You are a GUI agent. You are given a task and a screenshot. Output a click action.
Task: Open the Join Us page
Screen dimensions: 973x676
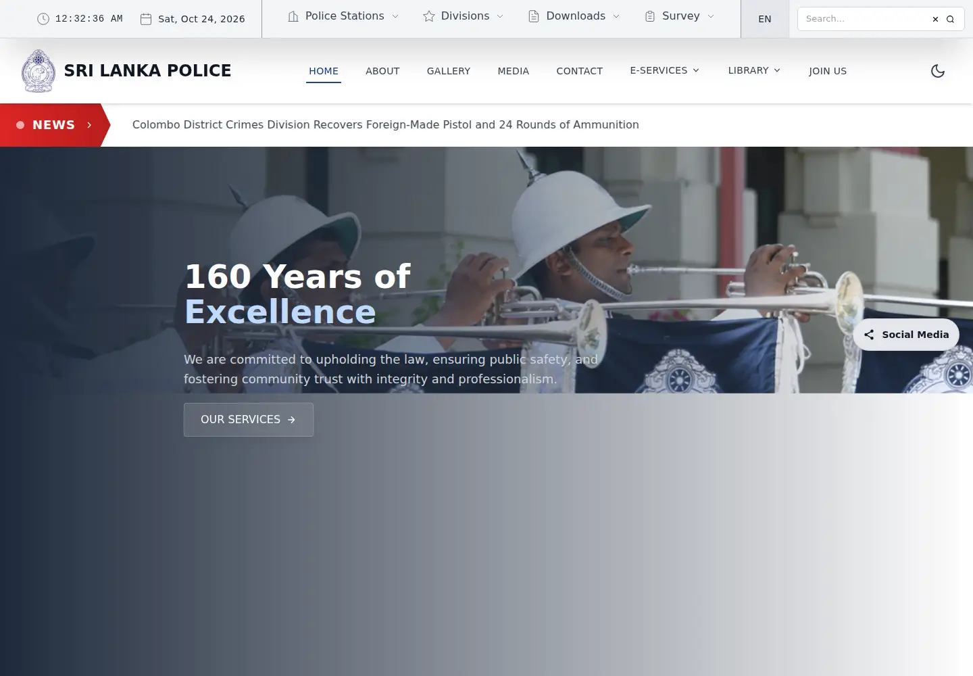[x=828, y=71]
